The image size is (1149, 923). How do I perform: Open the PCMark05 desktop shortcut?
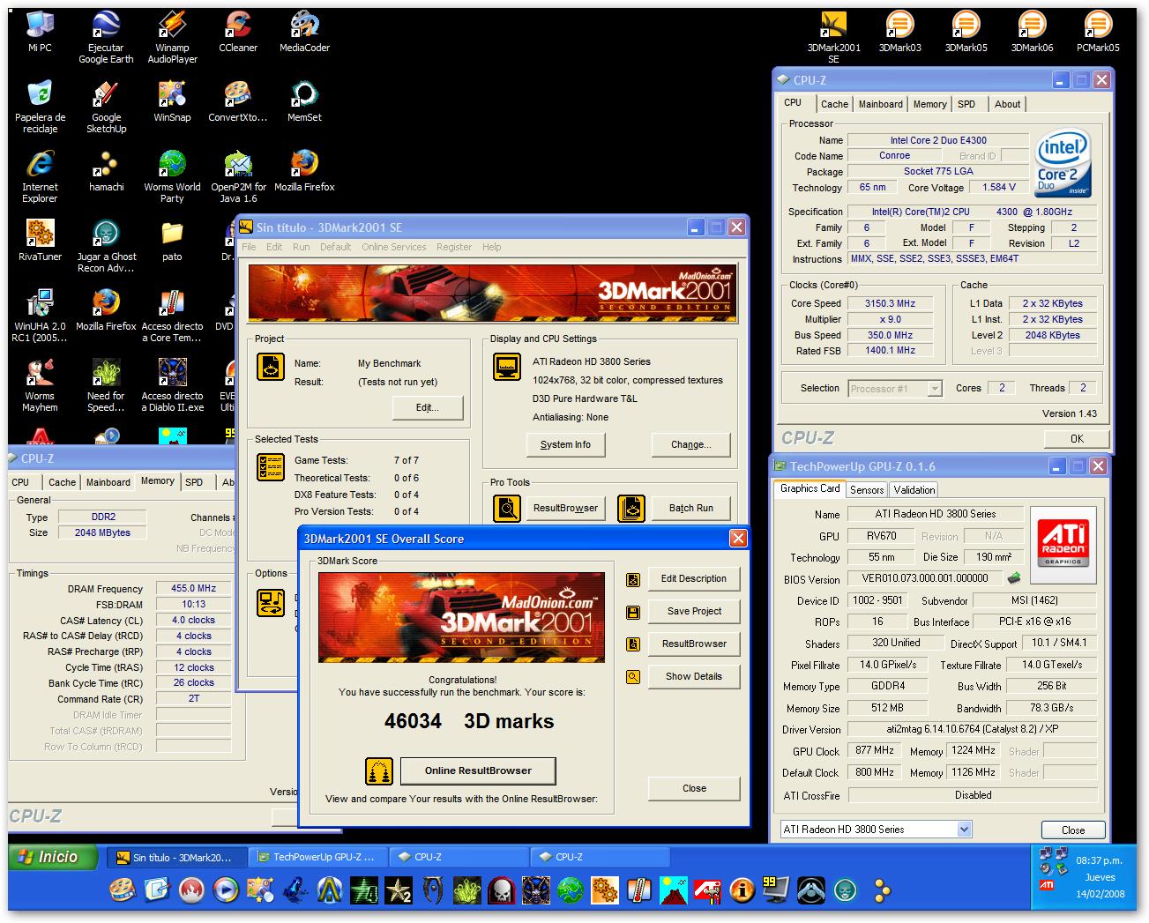point(1098,32)
